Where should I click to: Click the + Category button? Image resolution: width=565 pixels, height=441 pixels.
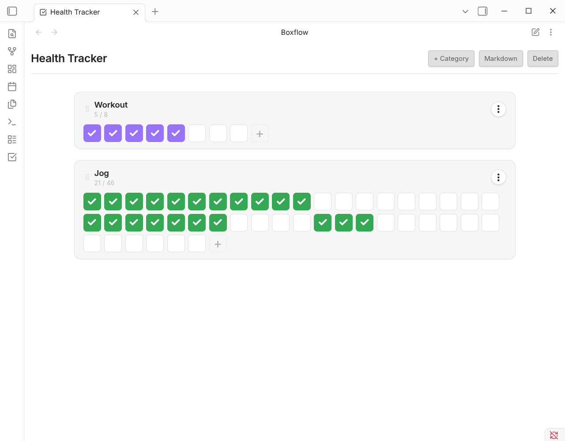click(451, 59)
